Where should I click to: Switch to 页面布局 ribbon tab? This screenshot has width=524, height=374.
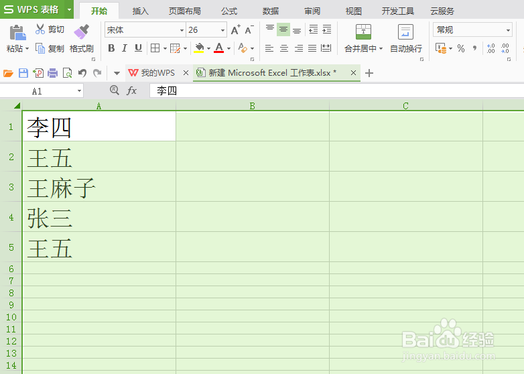(x=184, y=11)
